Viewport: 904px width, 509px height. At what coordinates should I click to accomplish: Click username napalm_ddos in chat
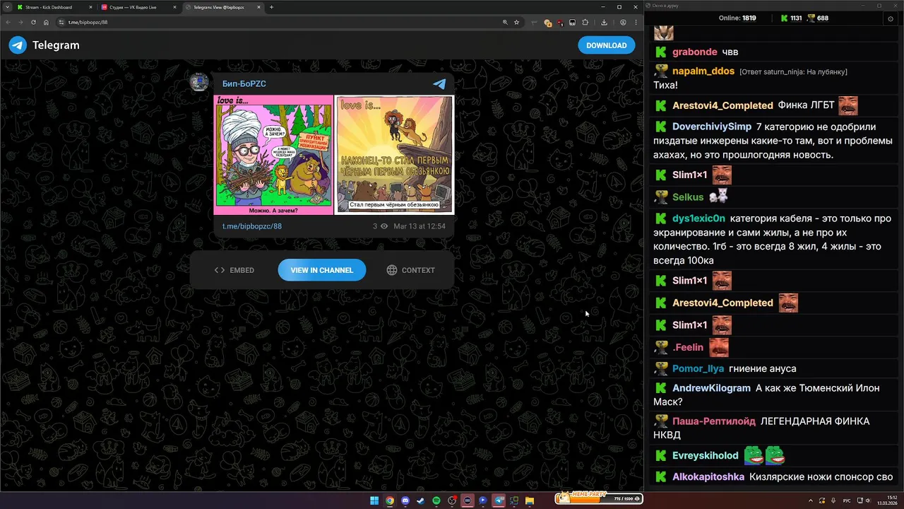pos(703,71)
